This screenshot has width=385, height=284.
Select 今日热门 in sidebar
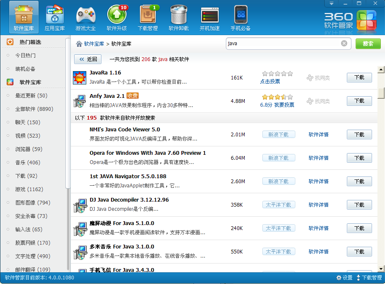click(x=25, y=55)
